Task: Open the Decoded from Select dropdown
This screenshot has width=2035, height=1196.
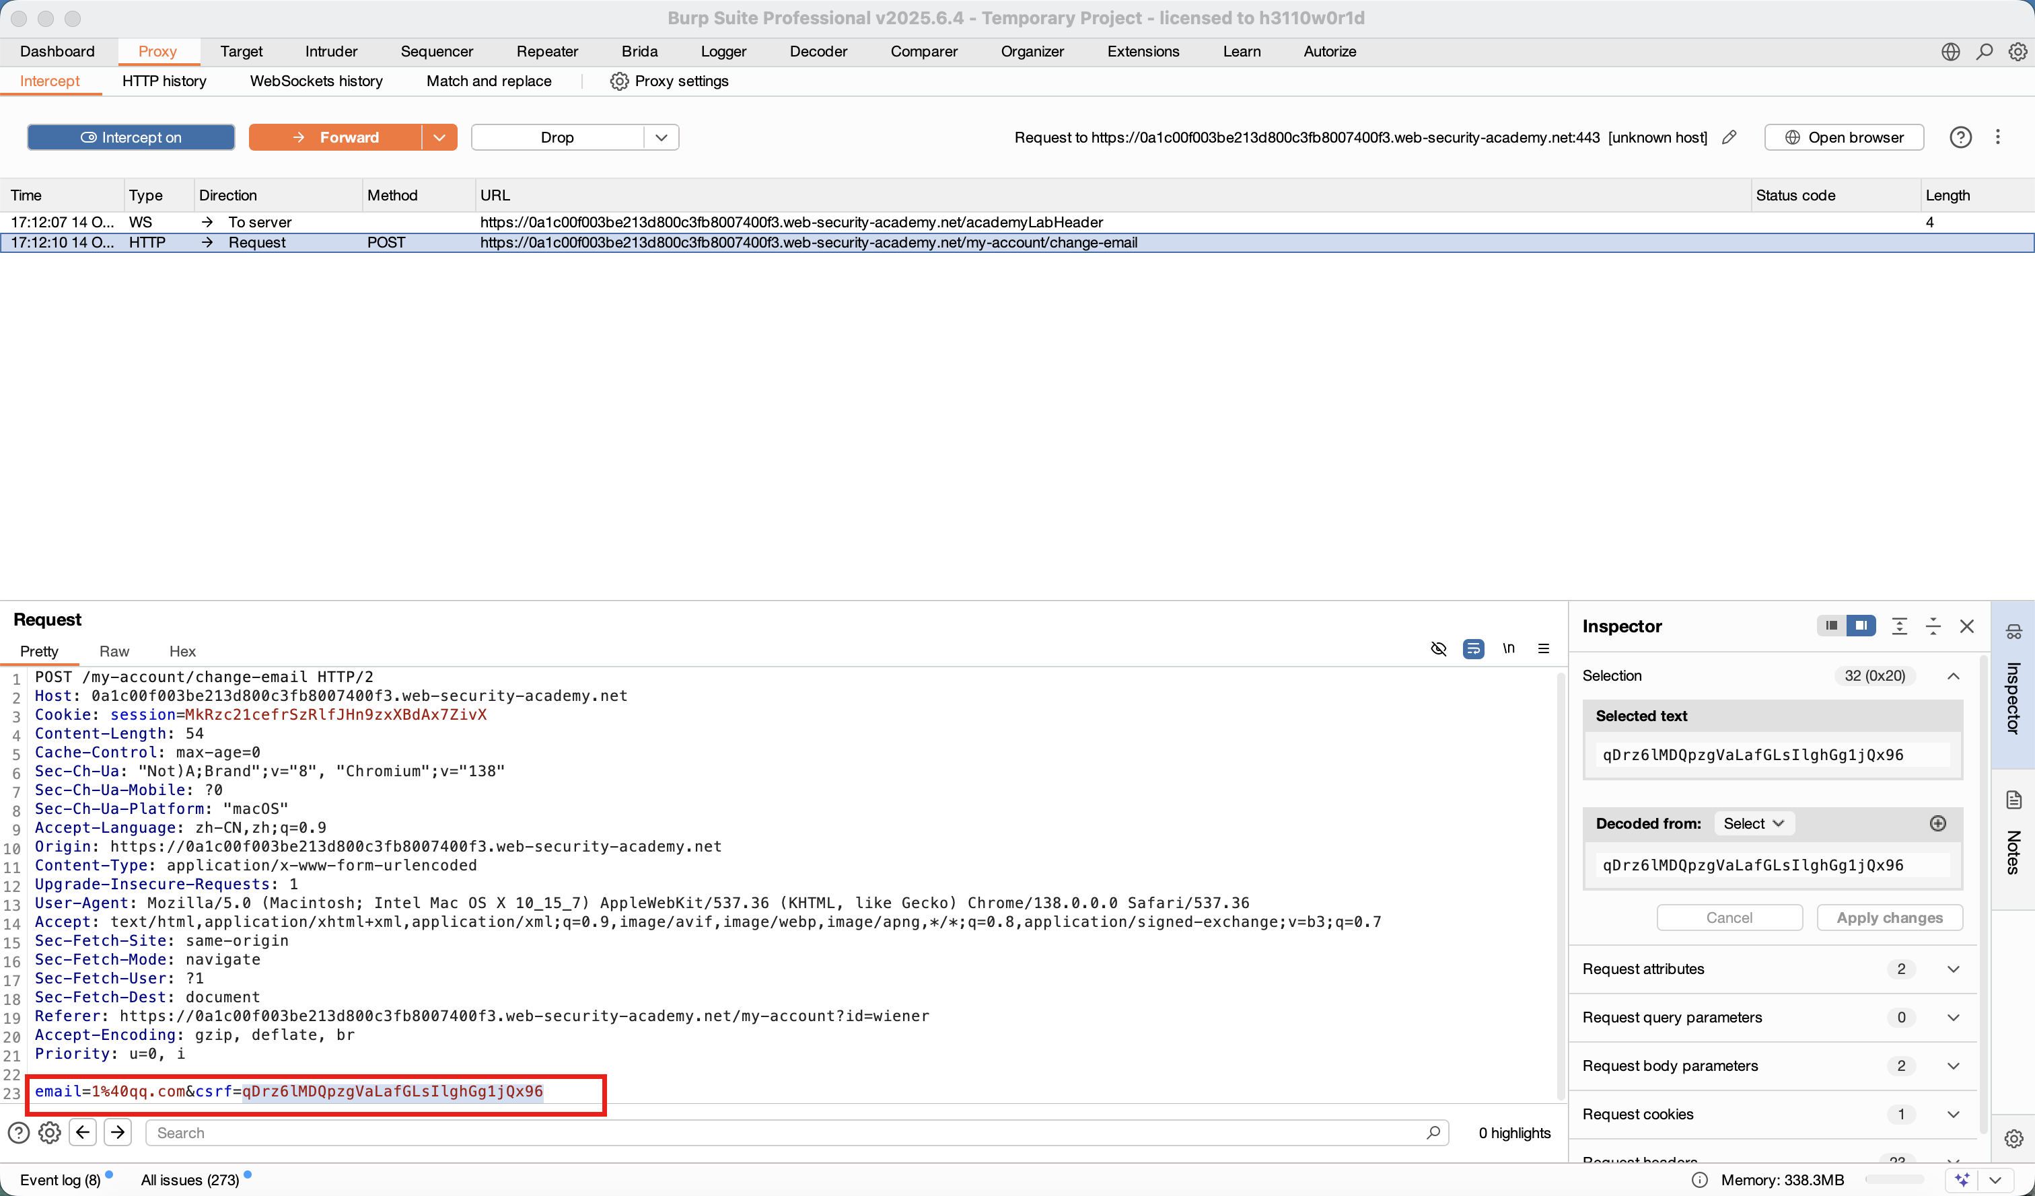Action: coord(1753,823)
